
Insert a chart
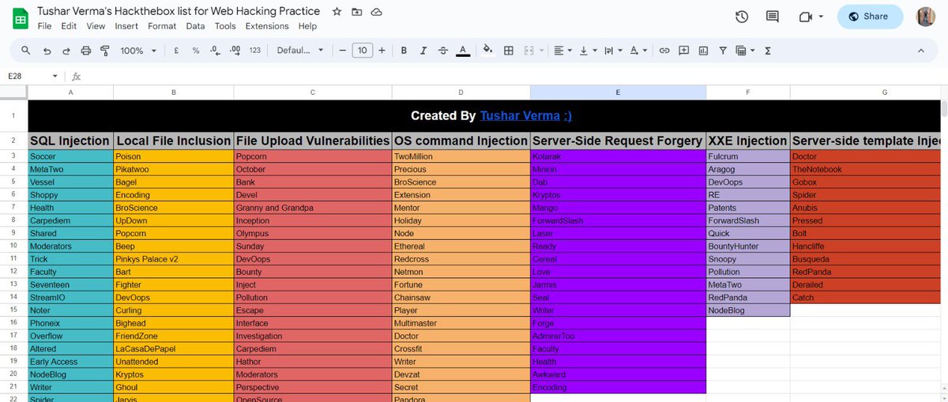pos(703,51)
